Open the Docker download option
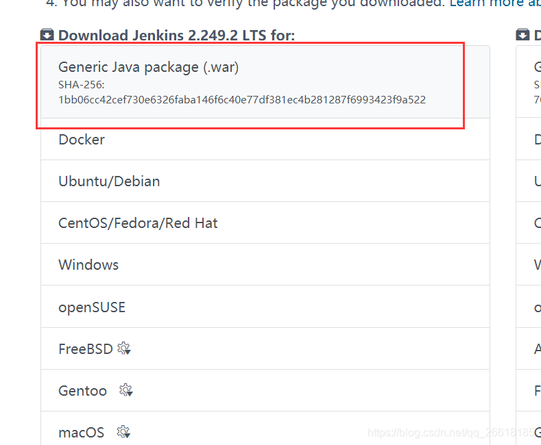Viewport: 541px width, 445px height. (265, 140)
